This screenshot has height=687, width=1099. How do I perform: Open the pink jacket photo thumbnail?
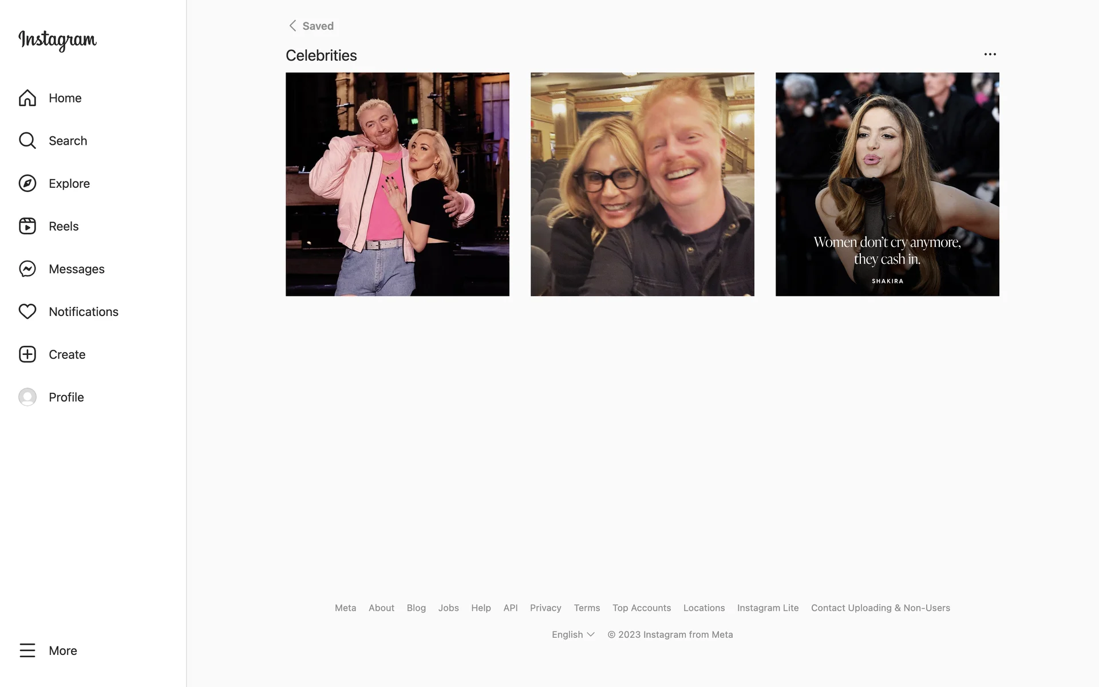(x=397, y=184)
